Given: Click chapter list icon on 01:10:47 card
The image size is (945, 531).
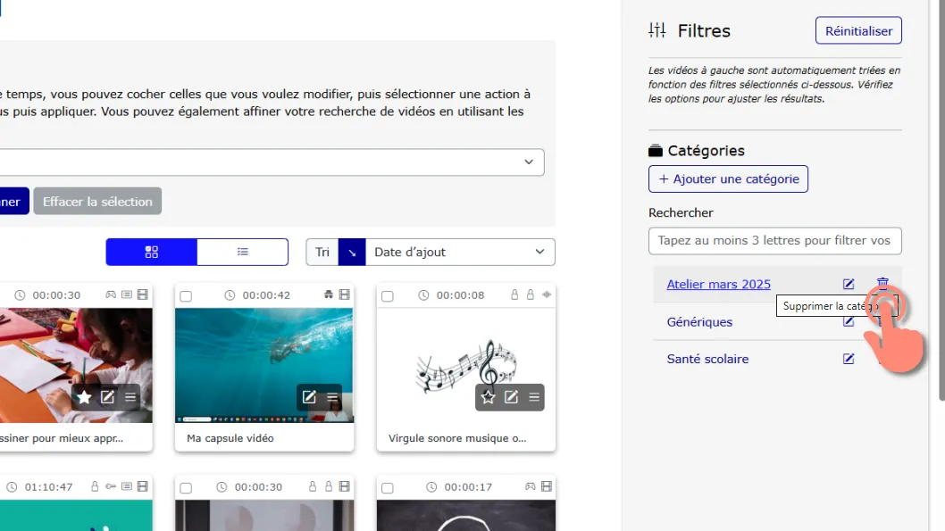Looking at the screenshot, I should (x=127, y=486).
